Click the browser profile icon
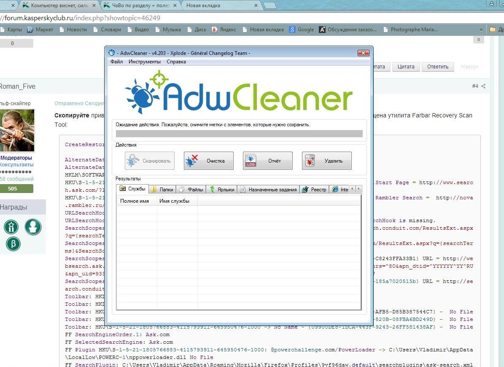 tap(492, 3)
